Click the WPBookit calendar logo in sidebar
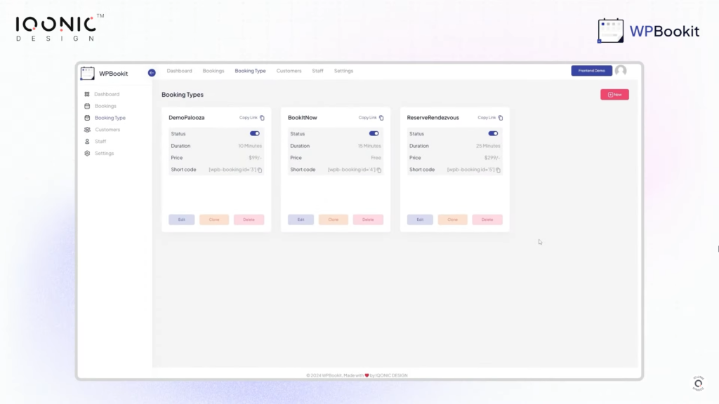The image size is (719, 404). tap(88, 73)
